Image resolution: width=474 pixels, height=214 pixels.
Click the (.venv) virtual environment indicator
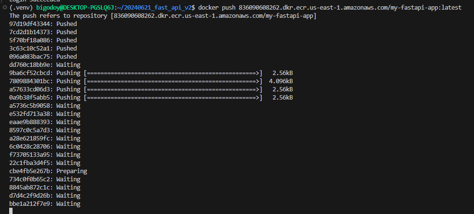tap(20, 8)
